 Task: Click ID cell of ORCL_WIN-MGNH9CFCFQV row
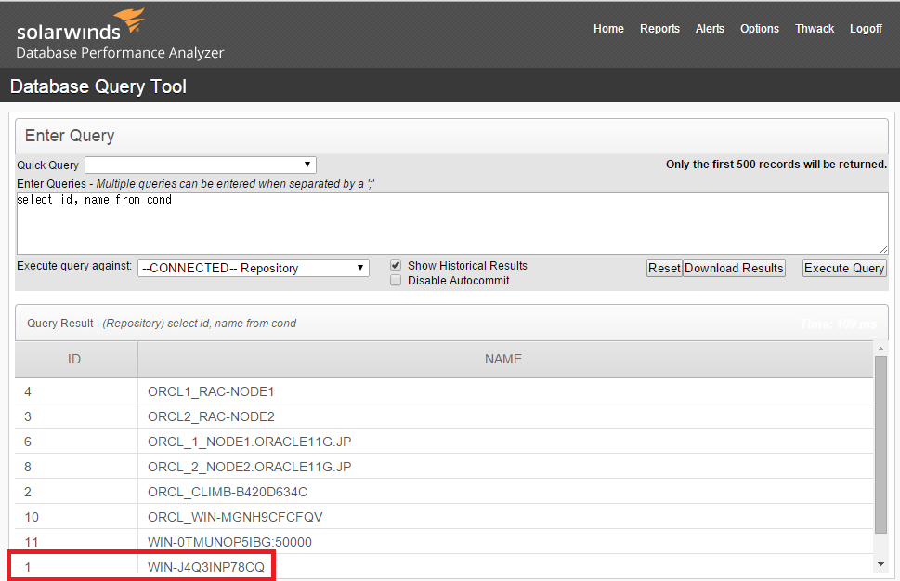[76, 517]
